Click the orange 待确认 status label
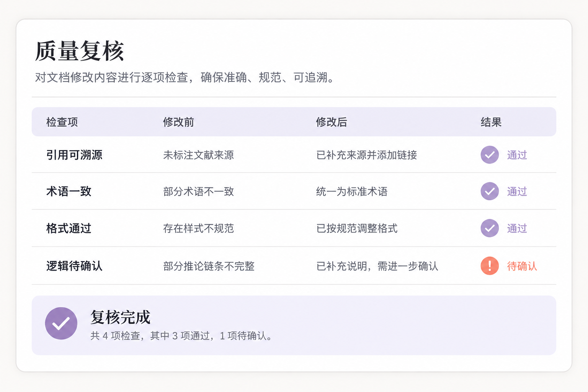 pyautogui.click(x=522, y=266)
